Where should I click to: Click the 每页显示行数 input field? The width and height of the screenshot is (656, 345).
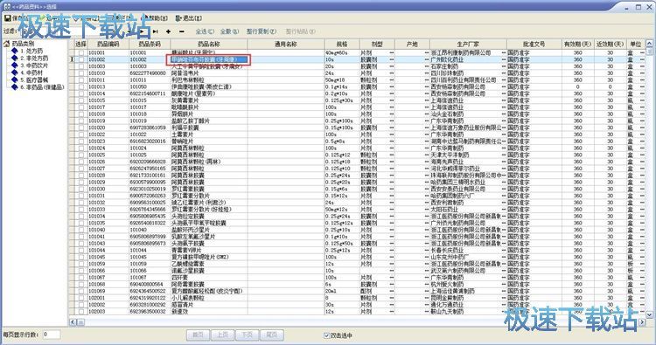(52, 335)
